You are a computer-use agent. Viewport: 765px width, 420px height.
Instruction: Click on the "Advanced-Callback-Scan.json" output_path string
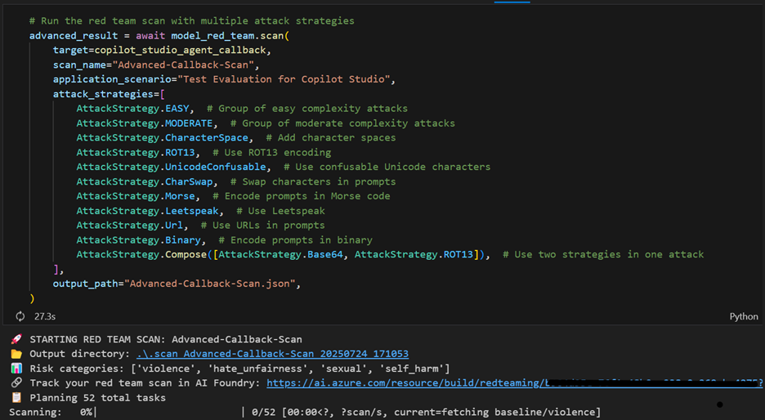[212, 284]
